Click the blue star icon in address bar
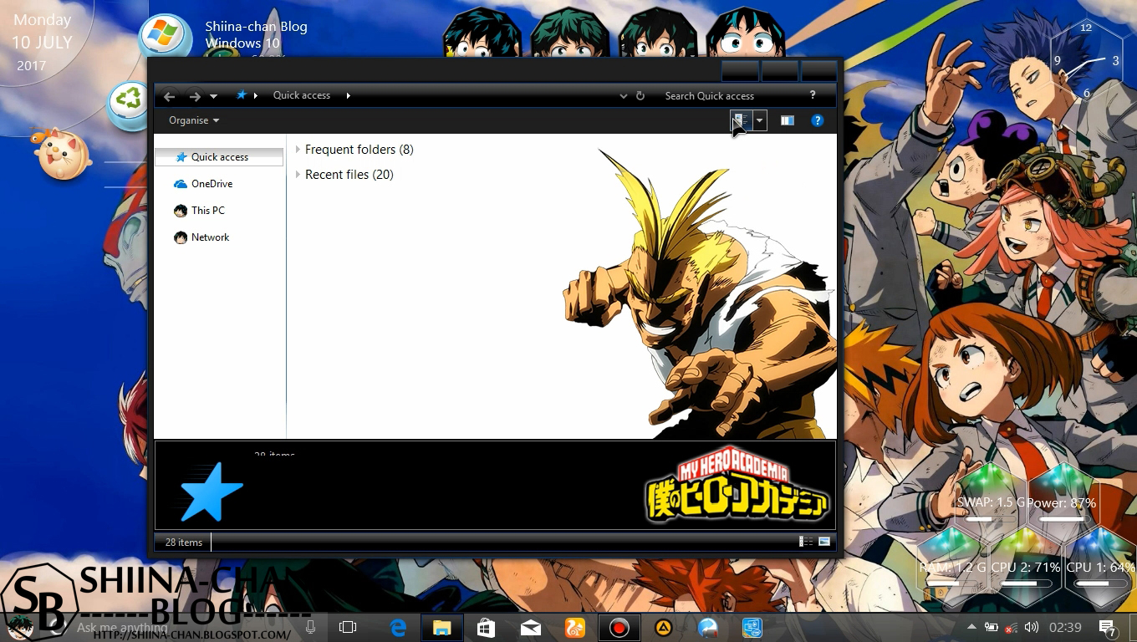This screenshot has width=1137, height=642. point(242,95)
